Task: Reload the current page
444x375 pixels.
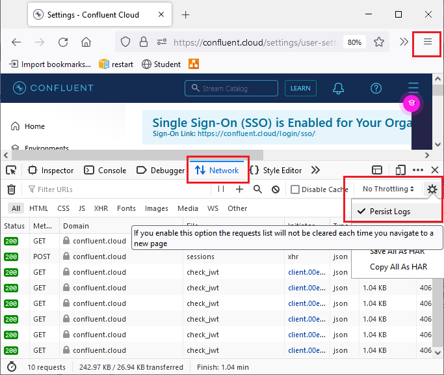Action: 63,42
